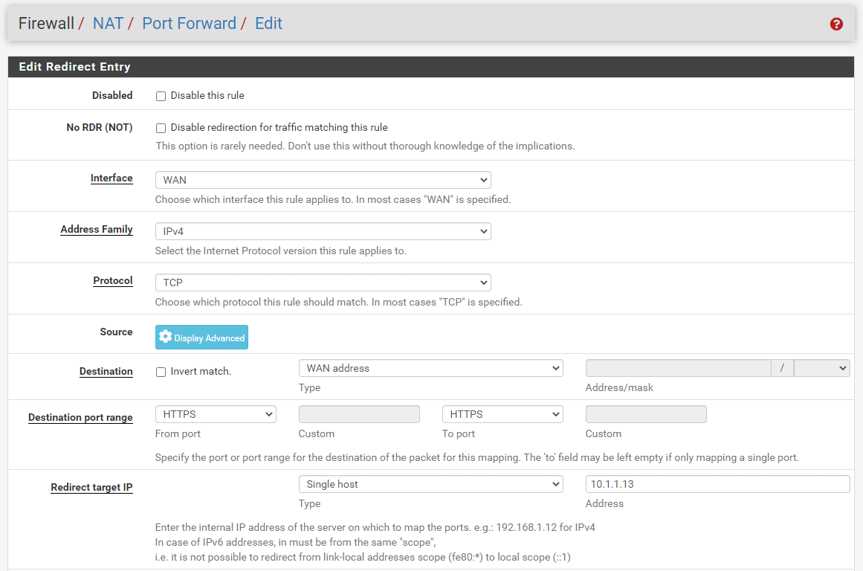Click the Address Family label link
This screenshot has height=571, width=863.
pos(97,229)
